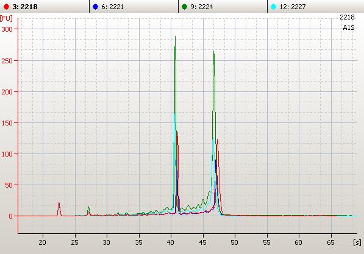The width and height of the screenshot is (364, 254).
Task: Click the tallest green peak near 40 seconds
Action: pos(175,37)
